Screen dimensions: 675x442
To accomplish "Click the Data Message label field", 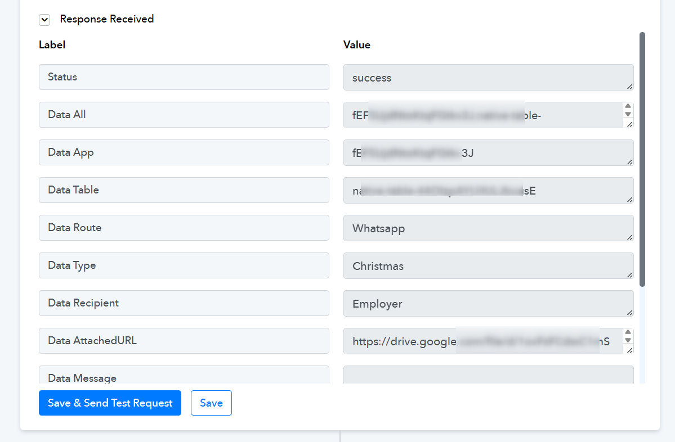I will tap(184, 376).
